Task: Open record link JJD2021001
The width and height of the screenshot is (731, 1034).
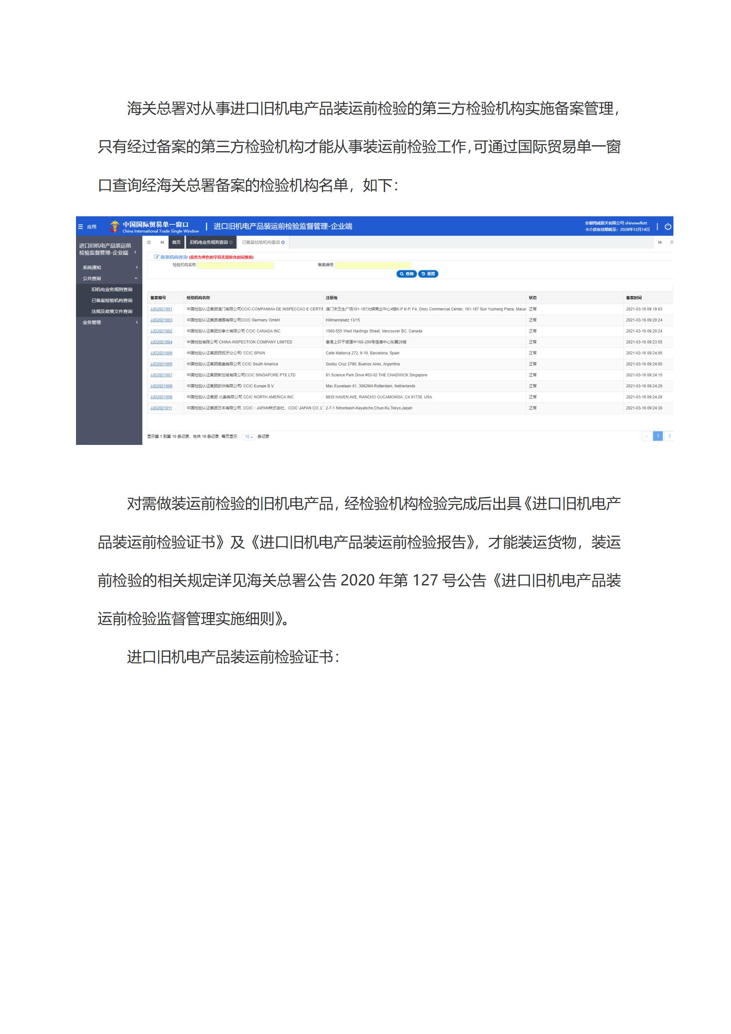Action: click(x=161, y=309)
